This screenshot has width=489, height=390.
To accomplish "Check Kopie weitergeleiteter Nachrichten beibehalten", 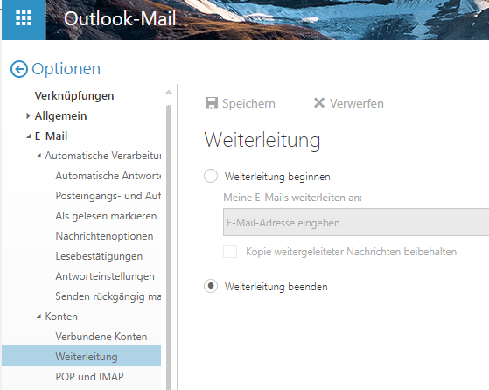I will tap(230, 252).
